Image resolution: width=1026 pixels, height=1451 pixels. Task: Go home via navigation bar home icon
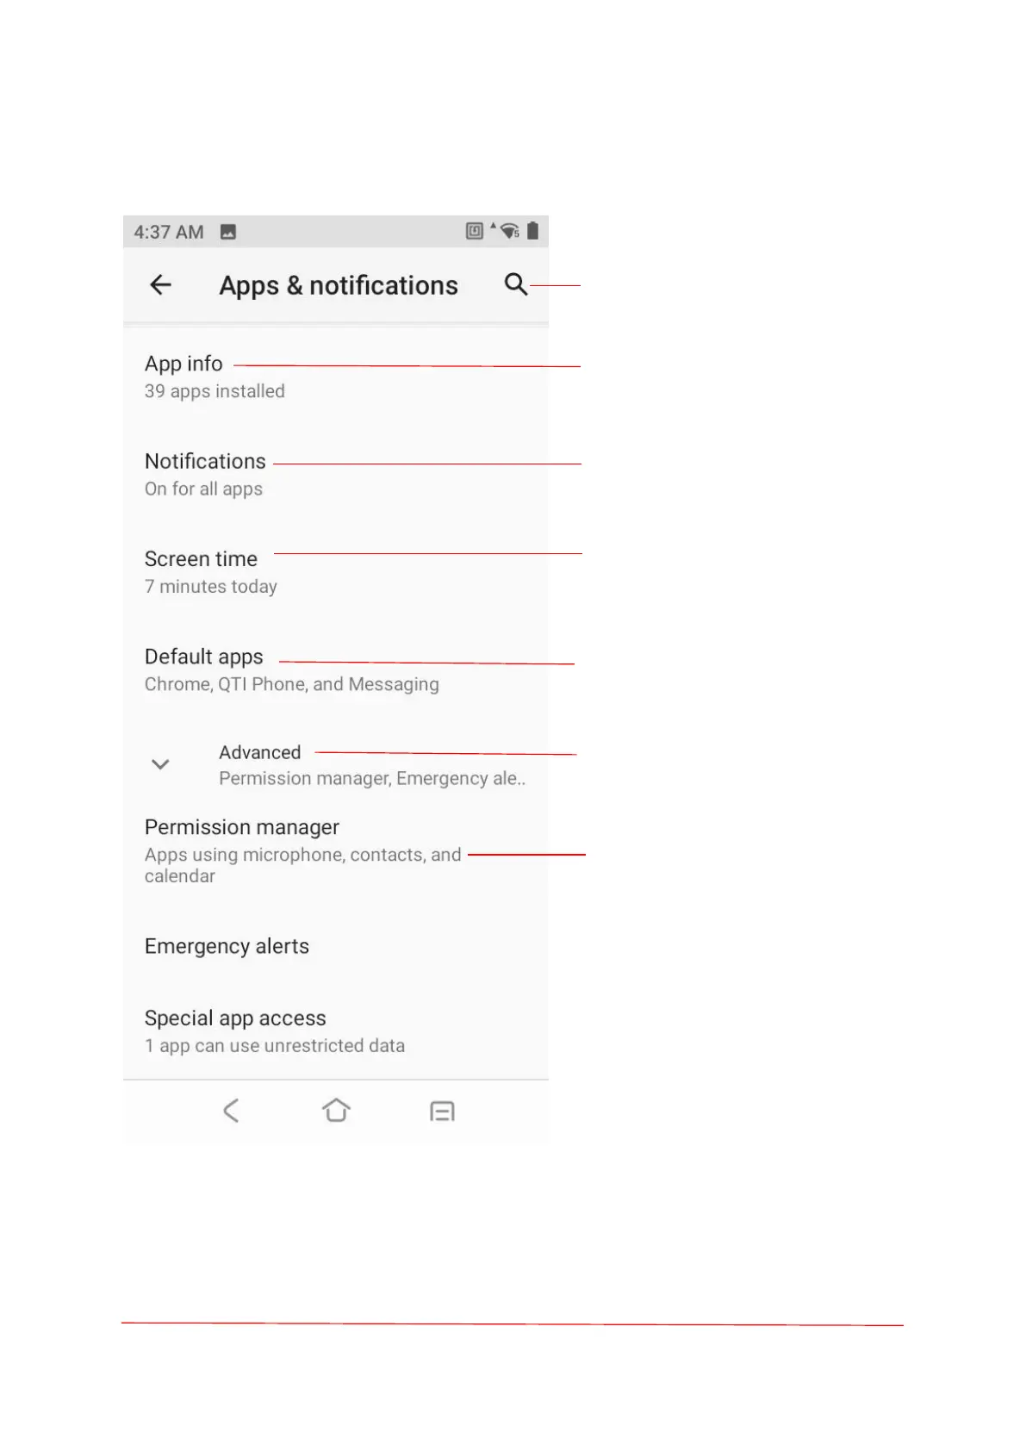336,1111
